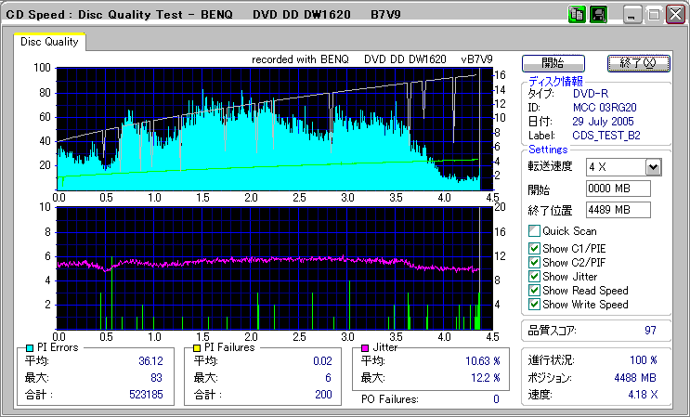
Task: Click the floppy disk save icon
Action: click(x=598, y=15)
